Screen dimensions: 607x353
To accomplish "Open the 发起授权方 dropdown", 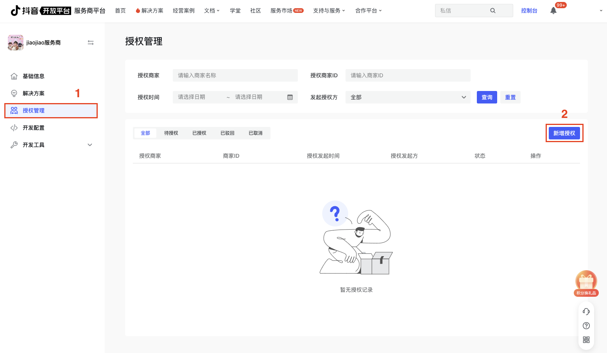I will pos(408,97).
